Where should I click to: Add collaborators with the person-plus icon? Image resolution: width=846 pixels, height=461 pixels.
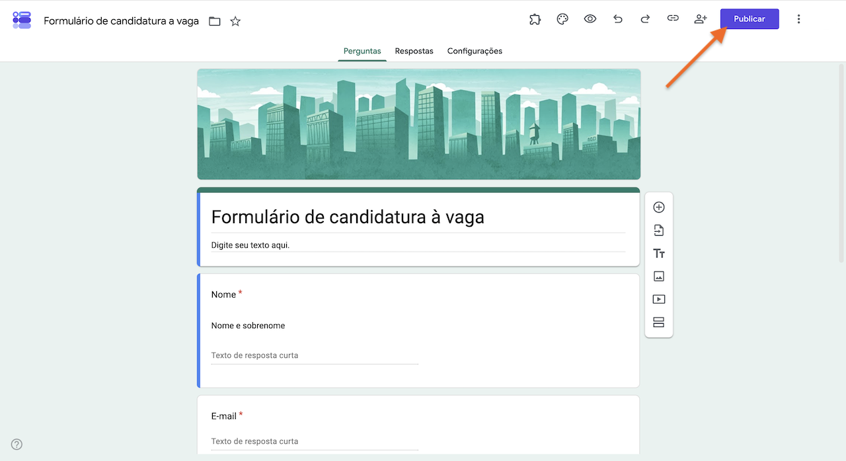click(x=701, y=19)
